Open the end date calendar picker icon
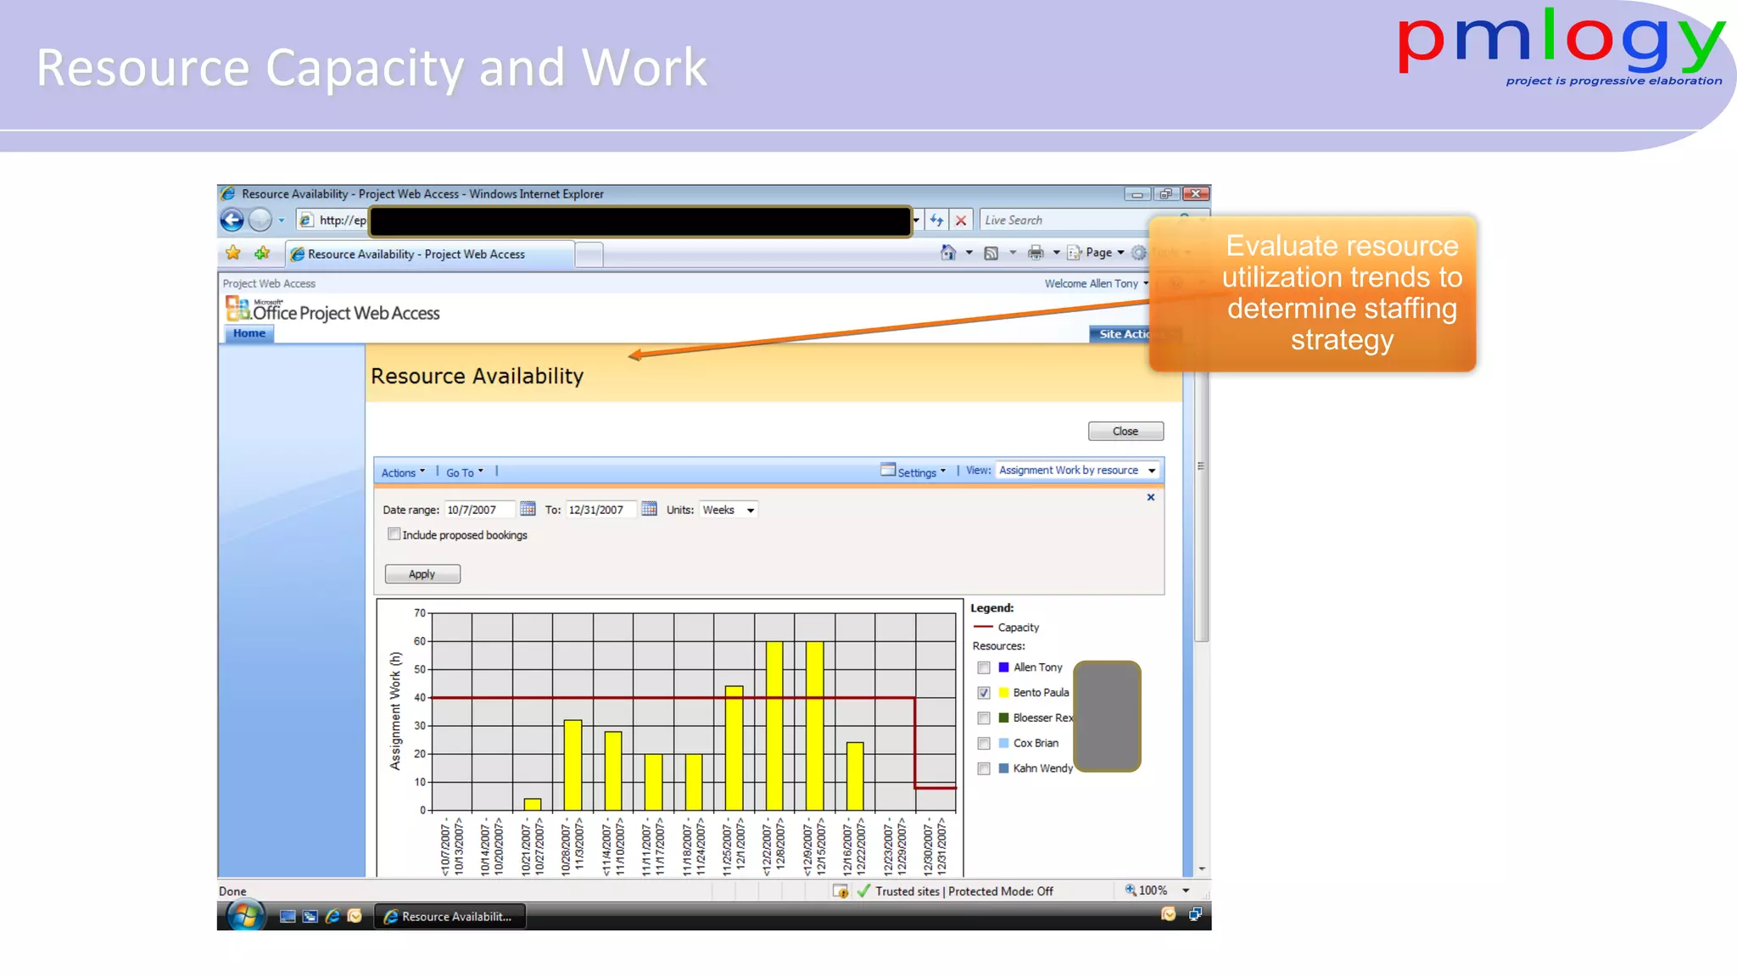 (649, 509)
